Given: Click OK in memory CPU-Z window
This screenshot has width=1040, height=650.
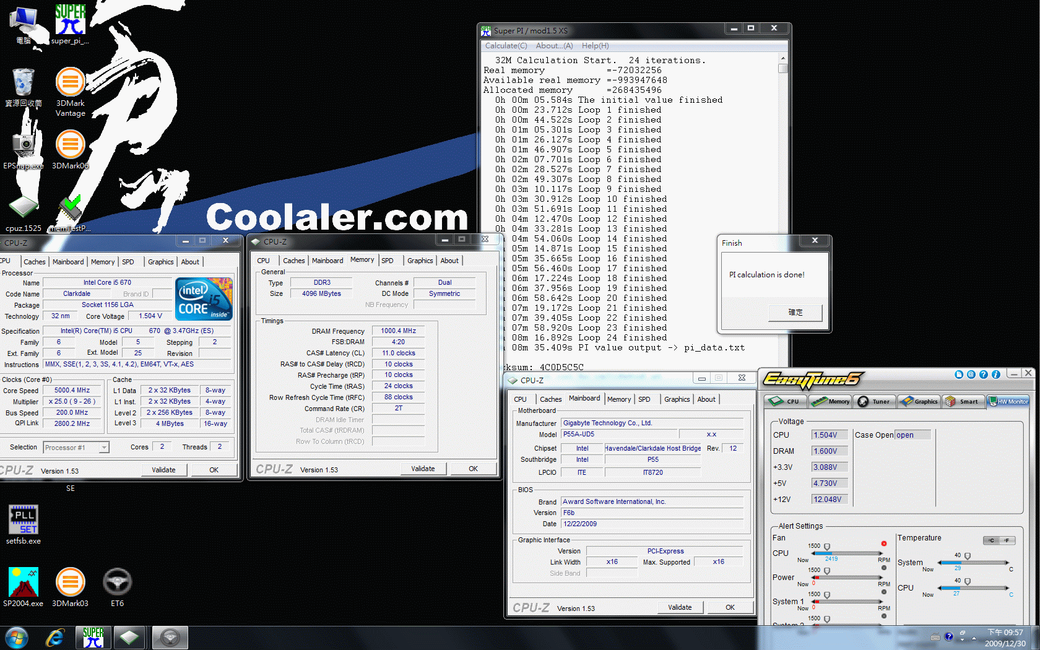Looking at the screenshot, I should pyautogui.click(x=473, y=469).
